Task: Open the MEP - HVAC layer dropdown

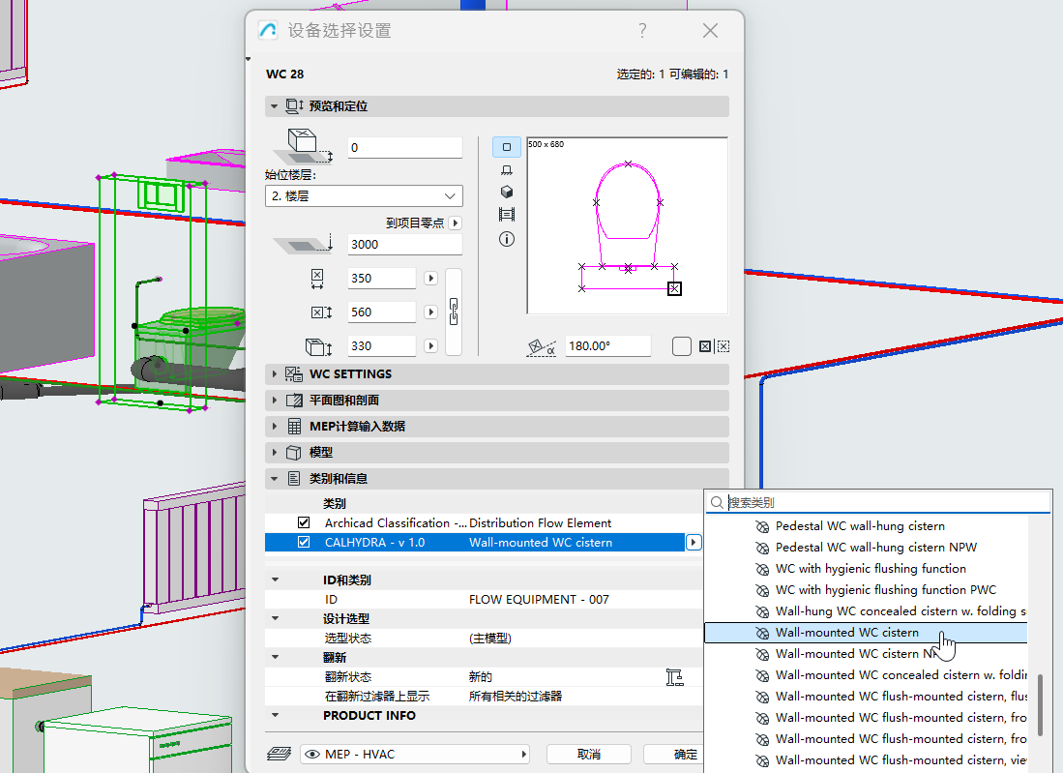Action: pos(415,754)
